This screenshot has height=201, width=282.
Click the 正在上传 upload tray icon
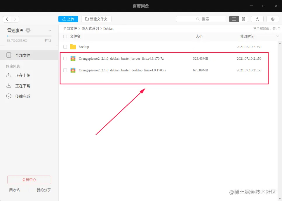9,75
